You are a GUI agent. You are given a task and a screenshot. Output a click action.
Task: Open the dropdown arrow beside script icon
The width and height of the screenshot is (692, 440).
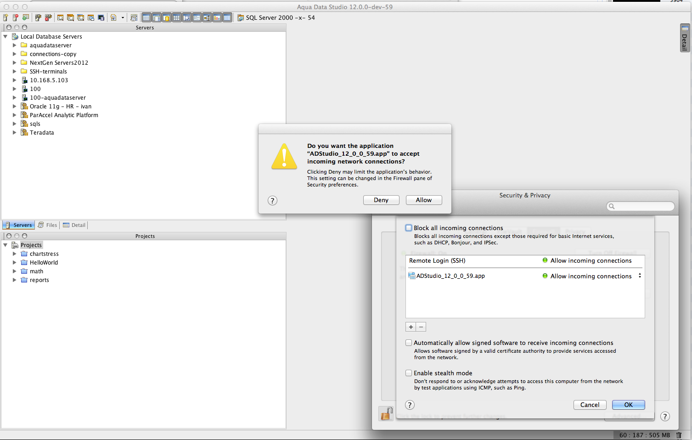point(123,18)
